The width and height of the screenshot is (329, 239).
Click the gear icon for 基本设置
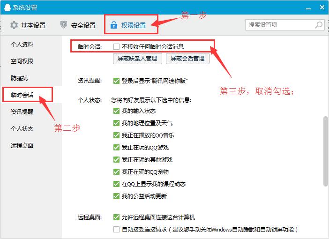tap(14, 25)
